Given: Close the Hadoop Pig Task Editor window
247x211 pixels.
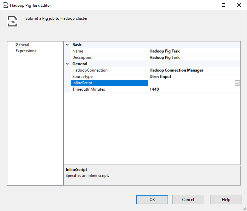Looking at the screenshot, I should tap(239, 5).
